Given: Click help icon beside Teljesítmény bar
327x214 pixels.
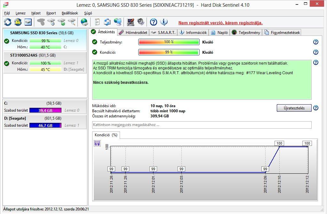Looking at the screenshot, I should click(x=316, y=42).
